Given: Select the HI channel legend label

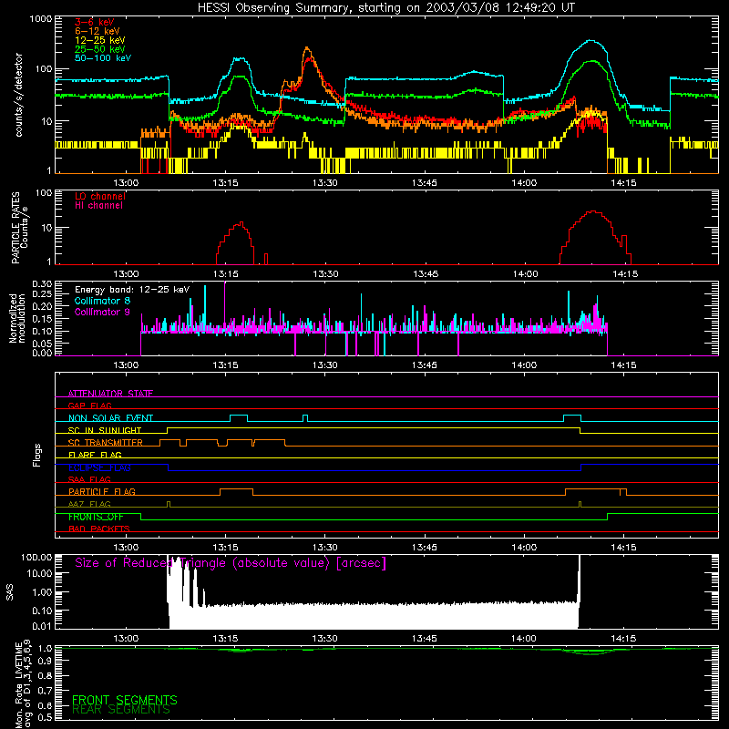Looking at the screenshot, I should tap(98, 206).
